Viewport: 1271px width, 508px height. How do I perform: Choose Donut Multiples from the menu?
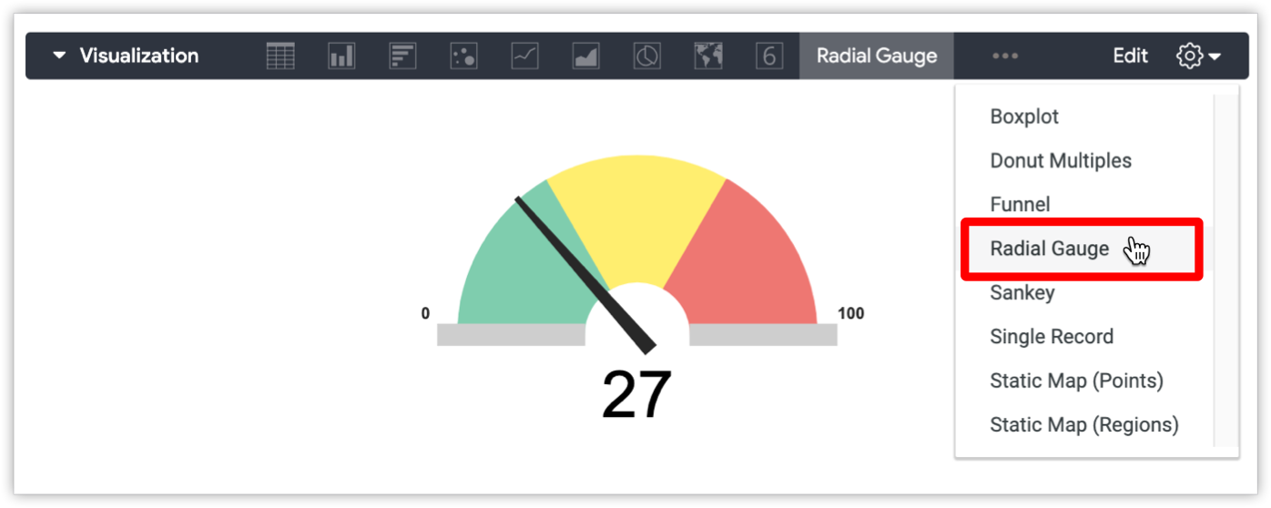(1061, 160)
